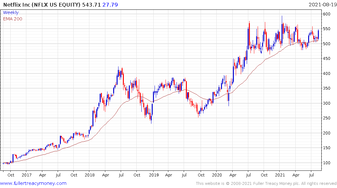
Task: Select the 2017 time axis label
Action: (26, 175)
